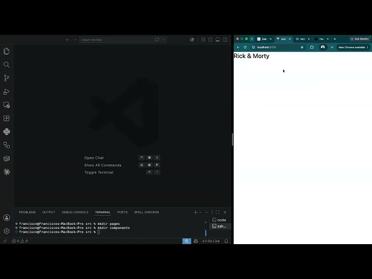The height and width of the screenshot is (279, 372).
Task: Open Customize Layout in VS Code title bar
Action: (x=203, y=40)
